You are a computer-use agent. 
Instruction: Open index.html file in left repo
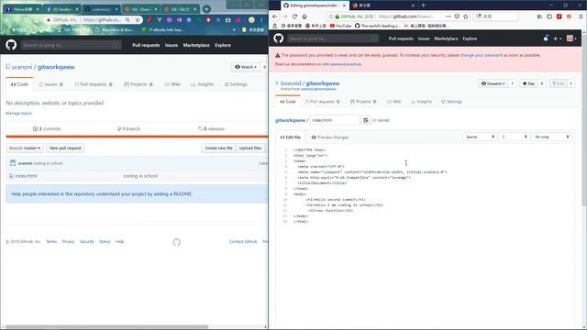pyautogui.click(x=27, y=176)
